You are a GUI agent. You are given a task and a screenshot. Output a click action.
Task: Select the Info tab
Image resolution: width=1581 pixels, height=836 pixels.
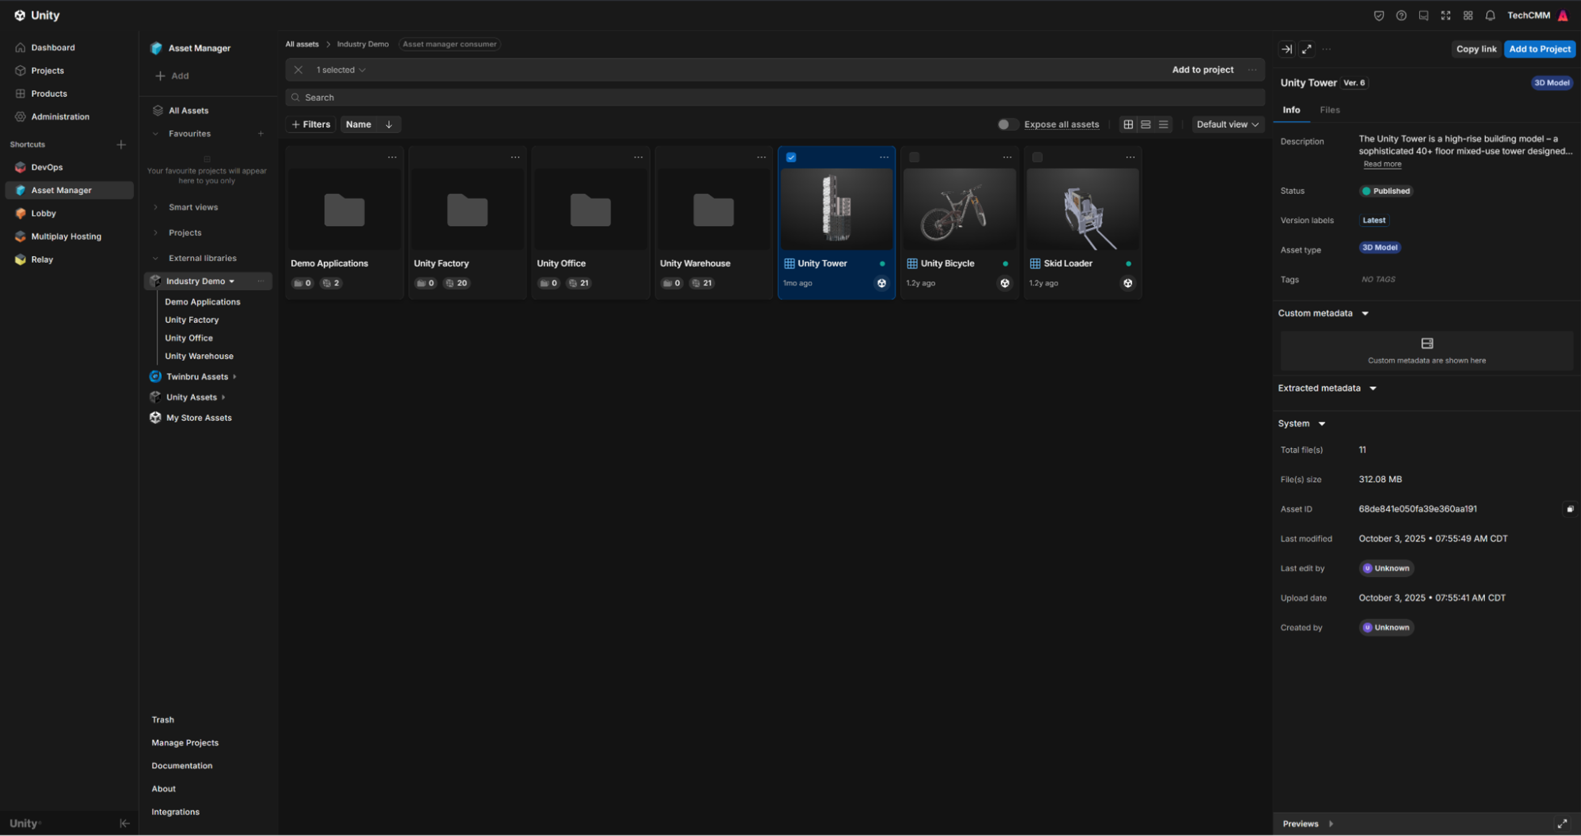point(1291,110)
